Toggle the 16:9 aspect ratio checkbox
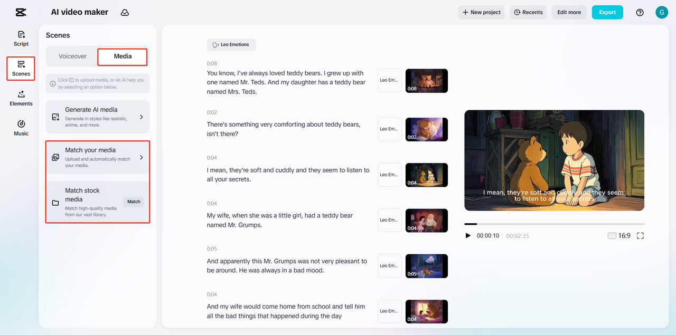 pyautogui.click(x=612, y=236)
